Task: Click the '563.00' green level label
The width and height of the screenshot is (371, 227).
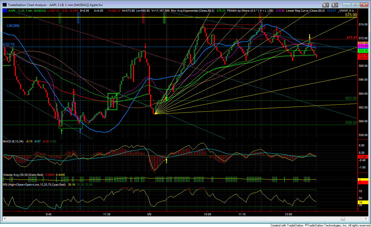Action: coord(351,98)
